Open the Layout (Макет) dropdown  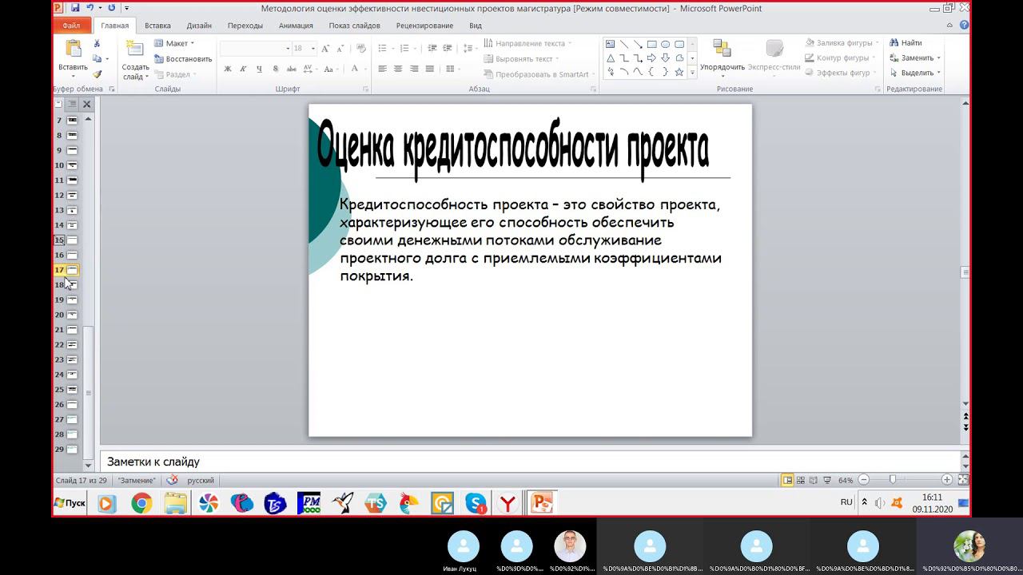pyautogui.click(x=175, y=43)
